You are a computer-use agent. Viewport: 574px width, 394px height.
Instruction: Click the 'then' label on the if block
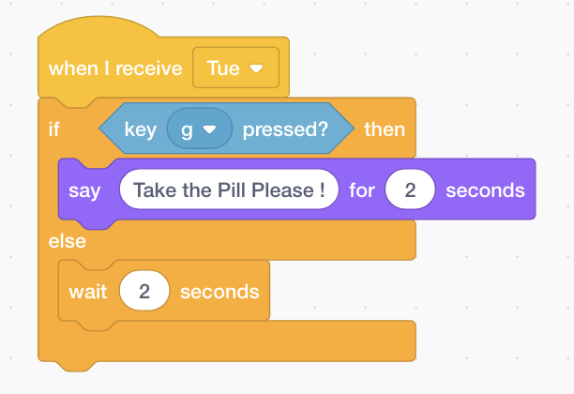tap(385, 129)
